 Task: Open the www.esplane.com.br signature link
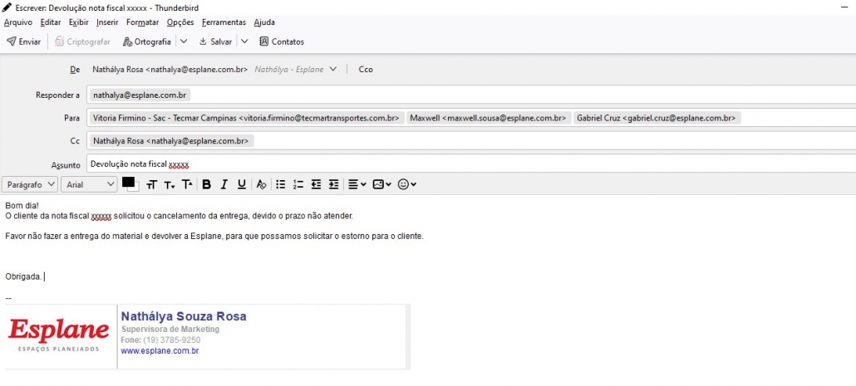pyautogui.click(x=160, y=351)
